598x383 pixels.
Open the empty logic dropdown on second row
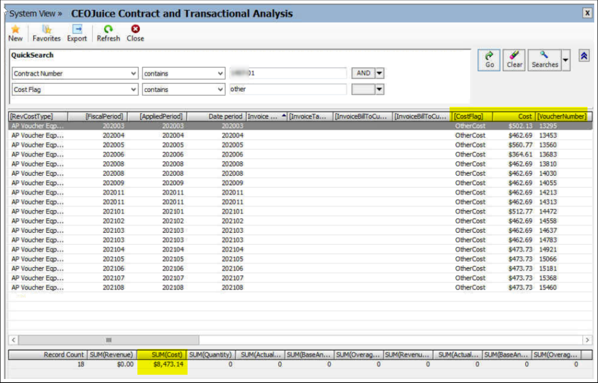click(379, 89)
